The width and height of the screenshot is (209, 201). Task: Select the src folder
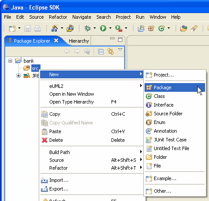click(35, 68)
